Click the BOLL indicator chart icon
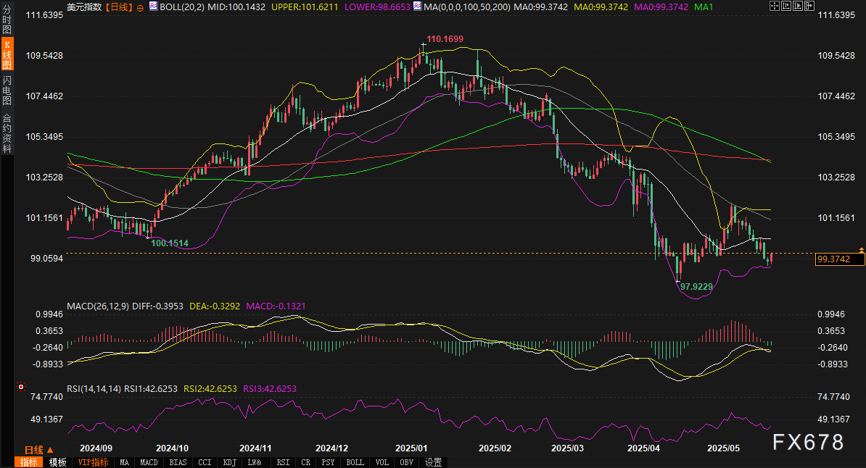Screen dimensions: 866x468 tap(154, 7)
